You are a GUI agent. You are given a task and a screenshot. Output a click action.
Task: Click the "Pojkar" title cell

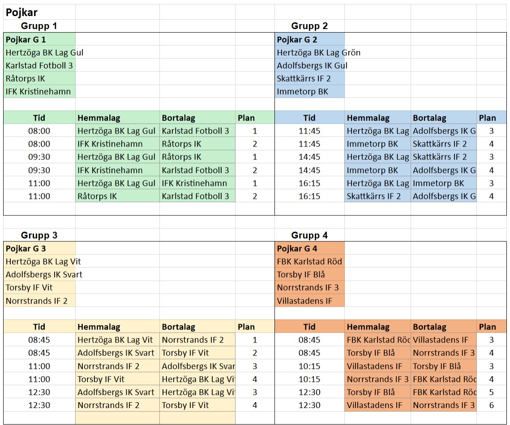point(21,13)
